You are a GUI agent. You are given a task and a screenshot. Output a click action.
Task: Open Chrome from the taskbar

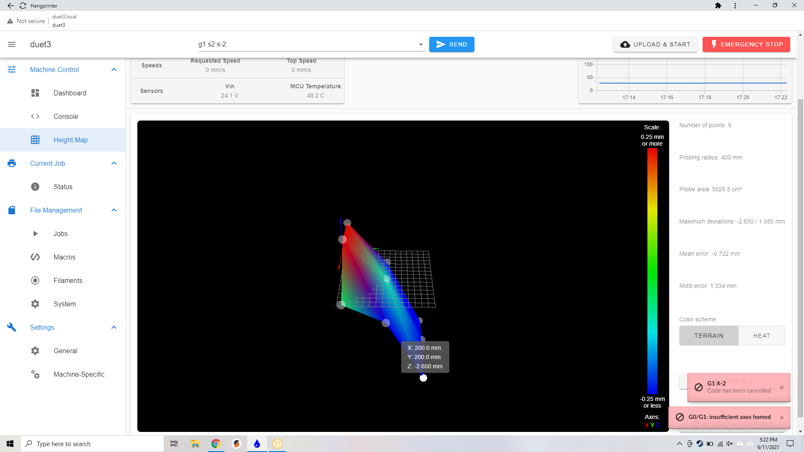click(216, 444)
